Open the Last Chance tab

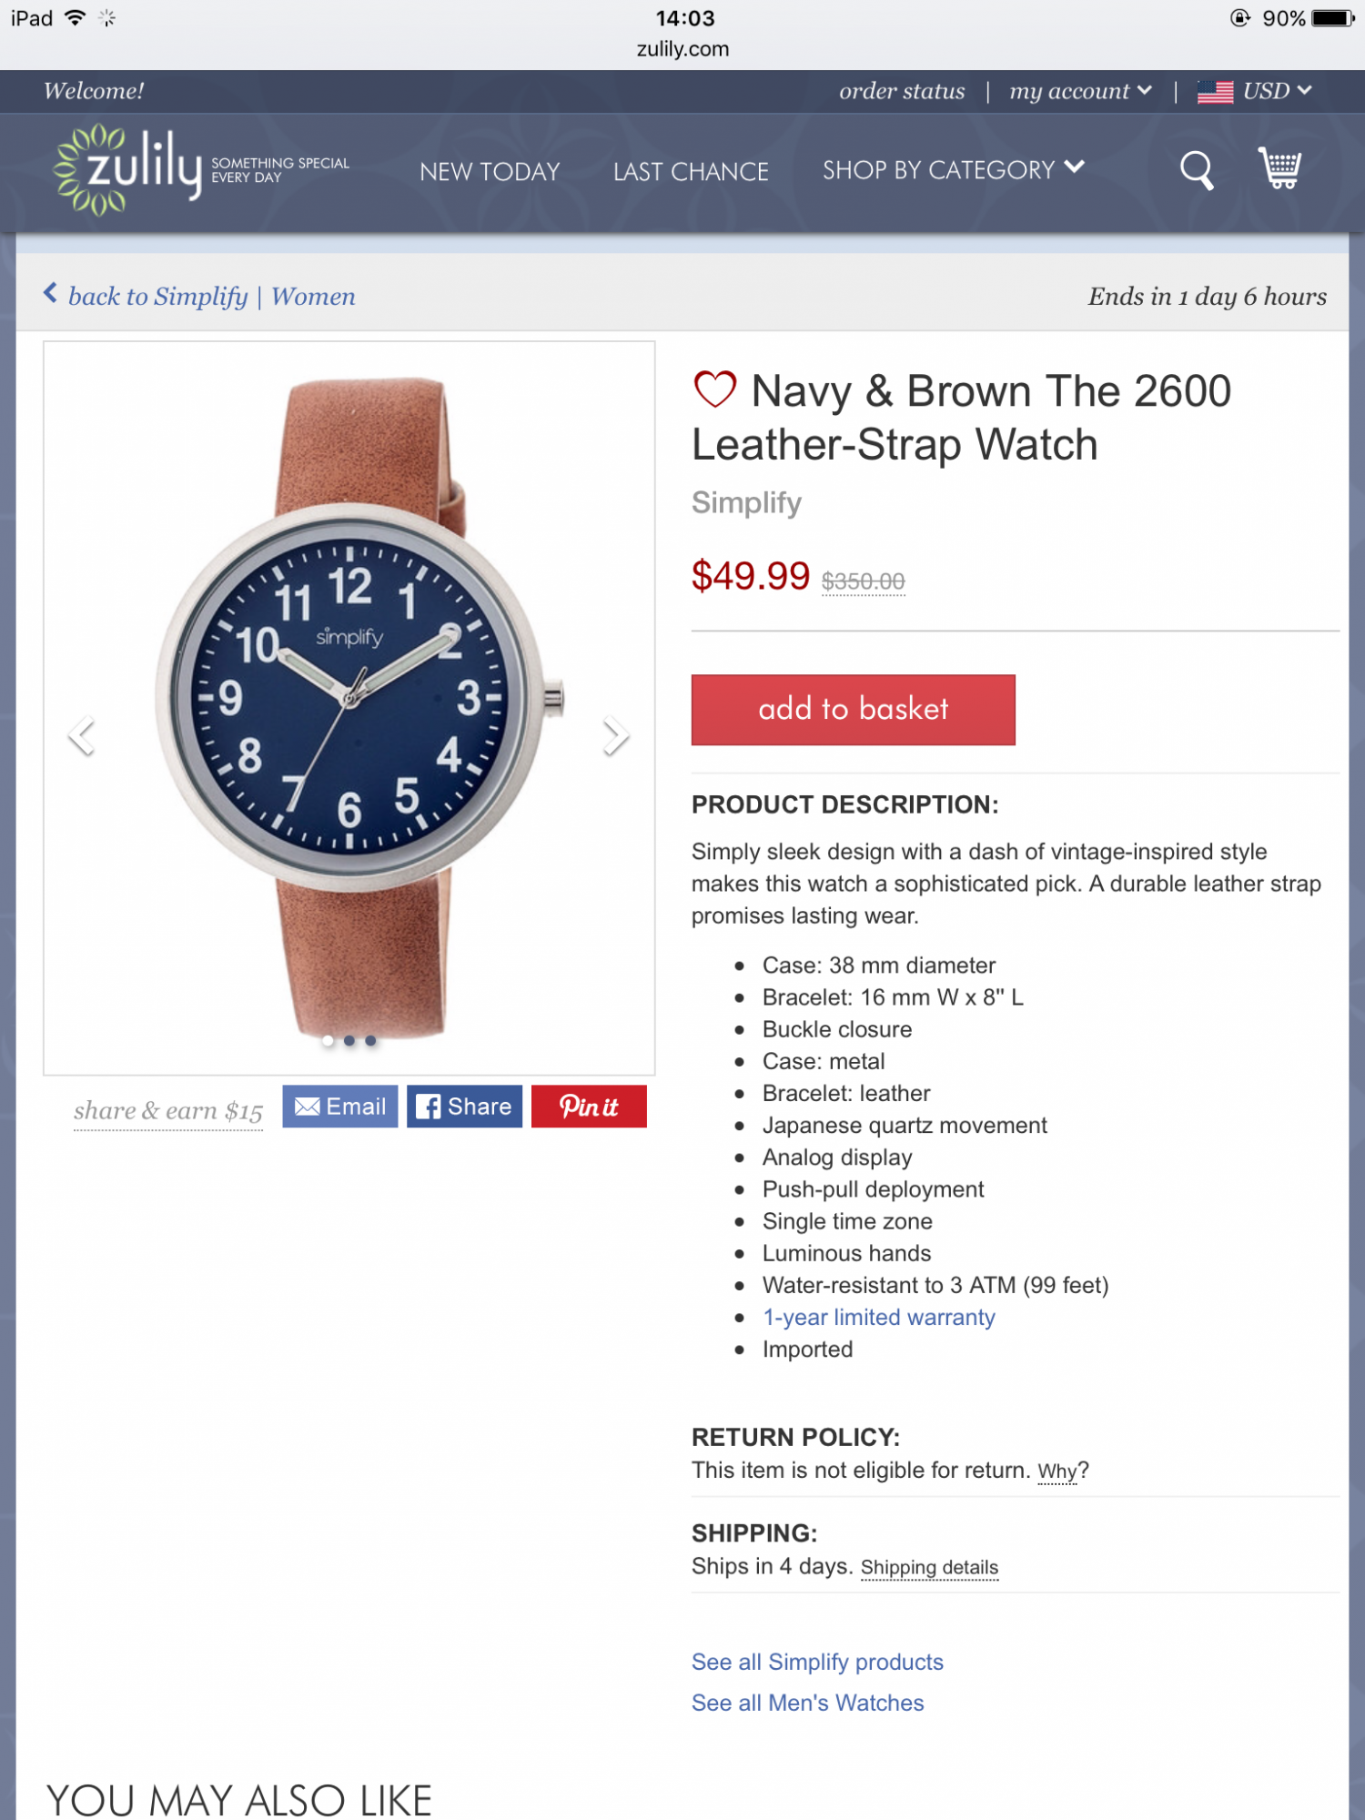691,171
